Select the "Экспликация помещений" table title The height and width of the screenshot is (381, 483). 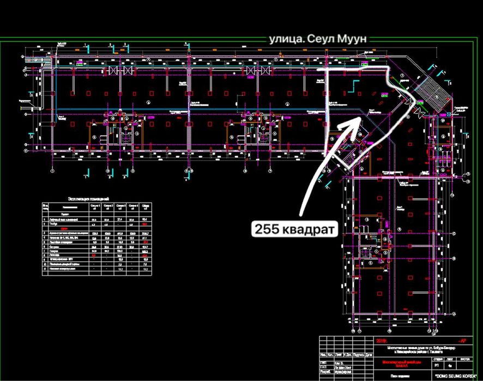click(88, 199)
